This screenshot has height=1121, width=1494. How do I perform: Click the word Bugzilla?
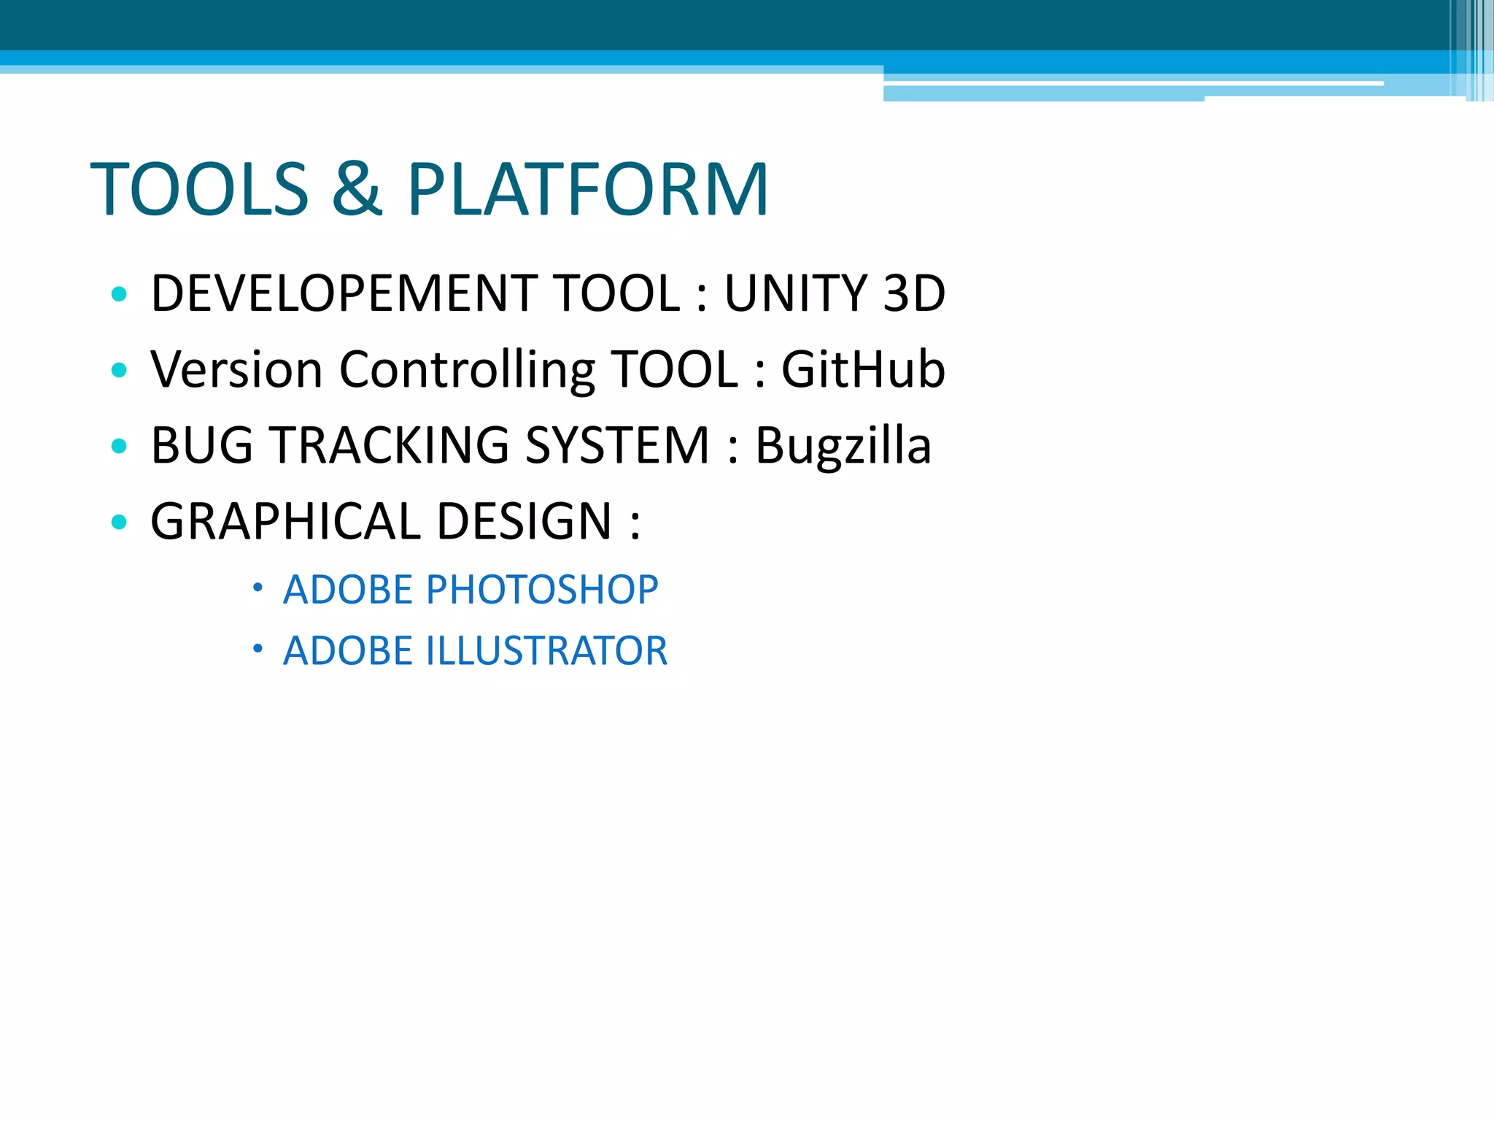tap(843, 445)
